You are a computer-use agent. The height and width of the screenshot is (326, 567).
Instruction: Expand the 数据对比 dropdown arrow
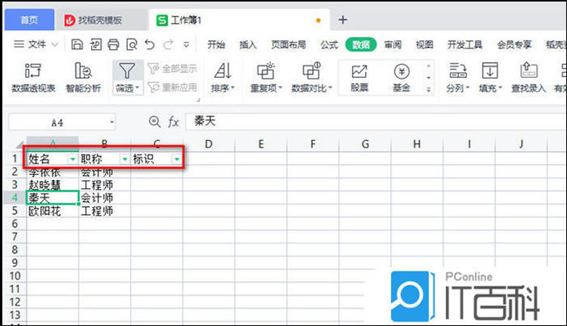coord(330,88)
